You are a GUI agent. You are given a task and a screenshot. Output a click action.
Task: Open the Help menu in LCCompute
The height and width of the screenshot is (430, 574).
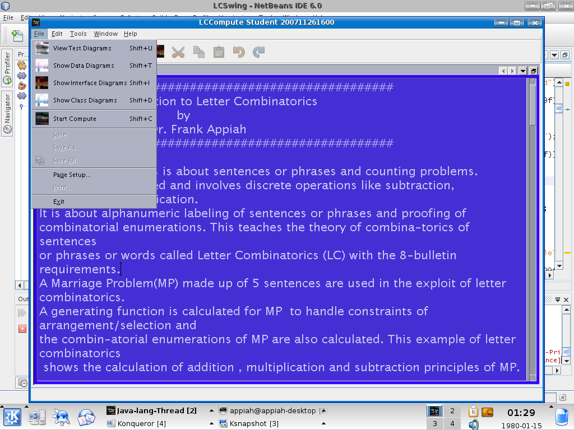[130, 34]
